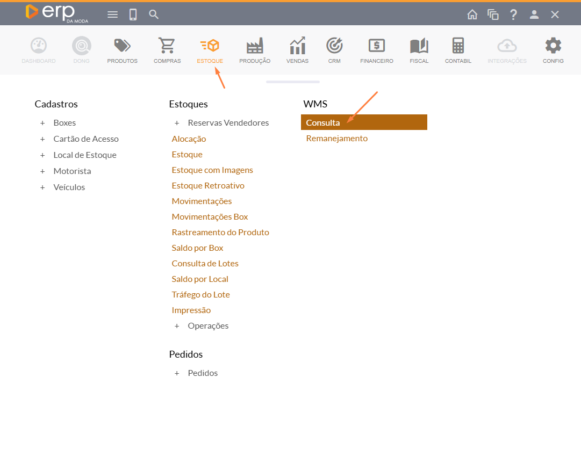This screenshot has height=457, width=581.
Task: Open the Config gear settings
Action: [x=553, y=47]
